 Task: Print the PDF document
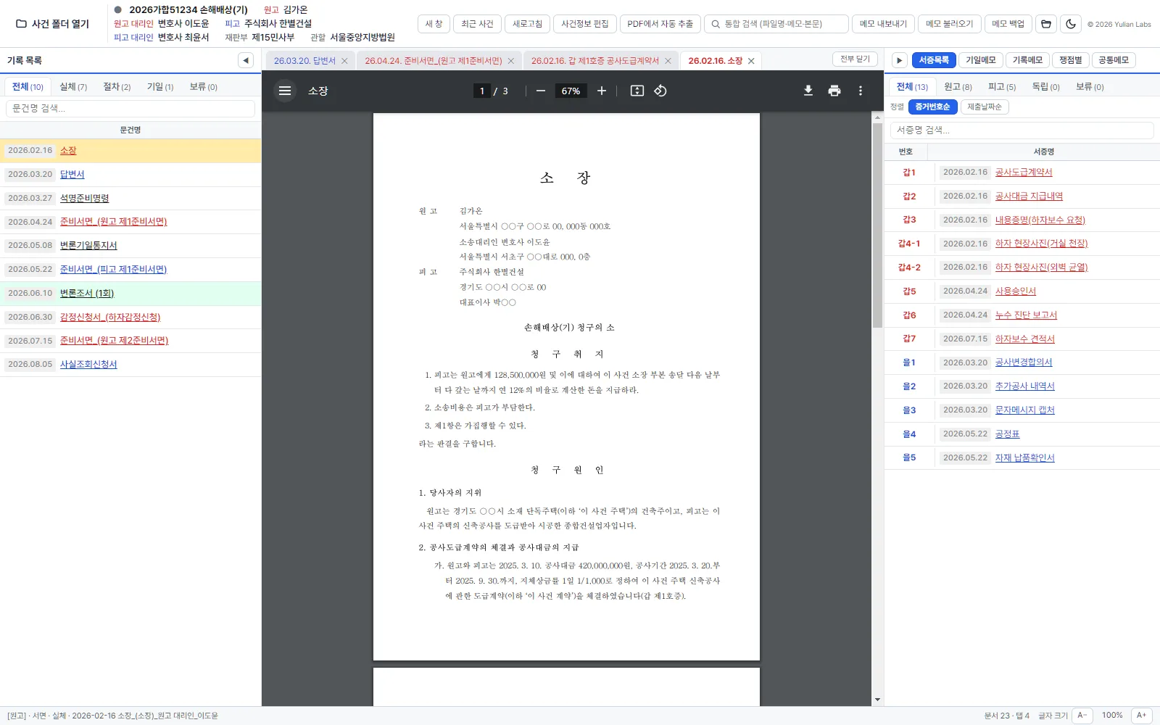click(x=834, y=91)
